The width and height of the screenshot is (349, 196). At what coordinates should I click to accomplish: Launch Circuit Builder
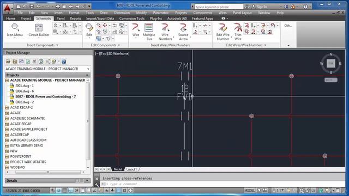(x=39, y=30)
